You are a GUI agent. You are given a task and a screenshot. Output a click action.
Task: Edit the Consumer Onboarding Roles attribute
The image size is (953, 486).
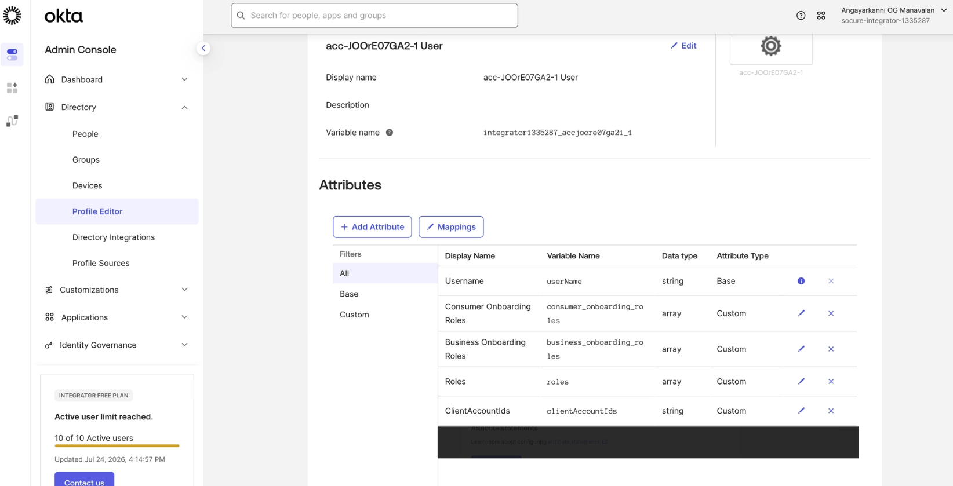[x=801, y=313]
